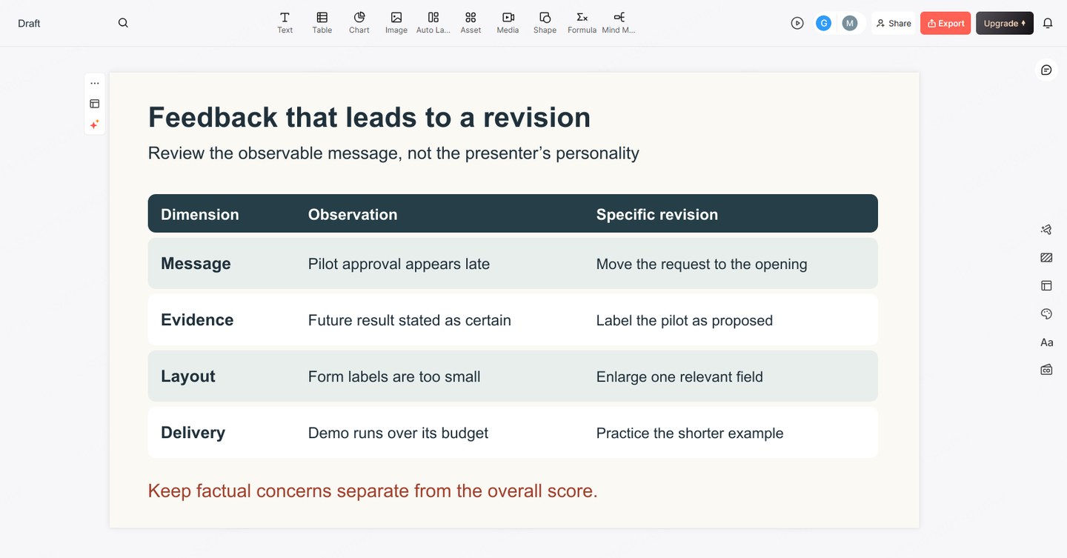Add a Chart from the toolbar

point(359,23)
